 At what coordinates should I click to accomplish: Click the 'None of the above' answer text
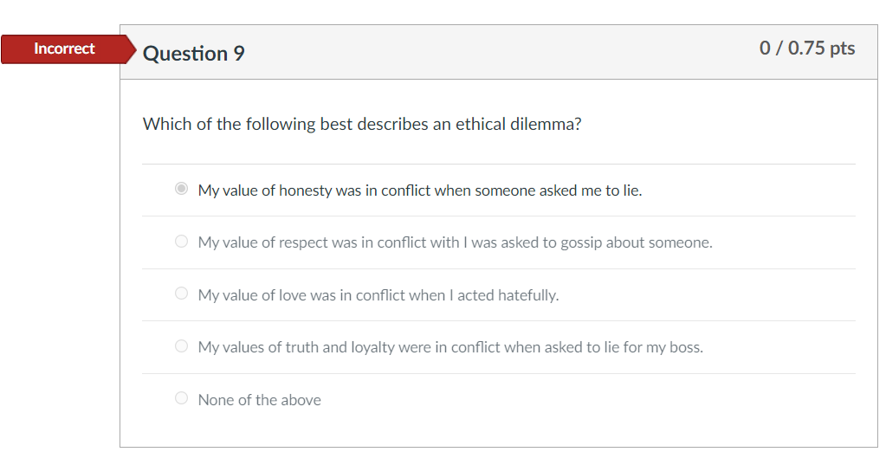click(259, 400)
